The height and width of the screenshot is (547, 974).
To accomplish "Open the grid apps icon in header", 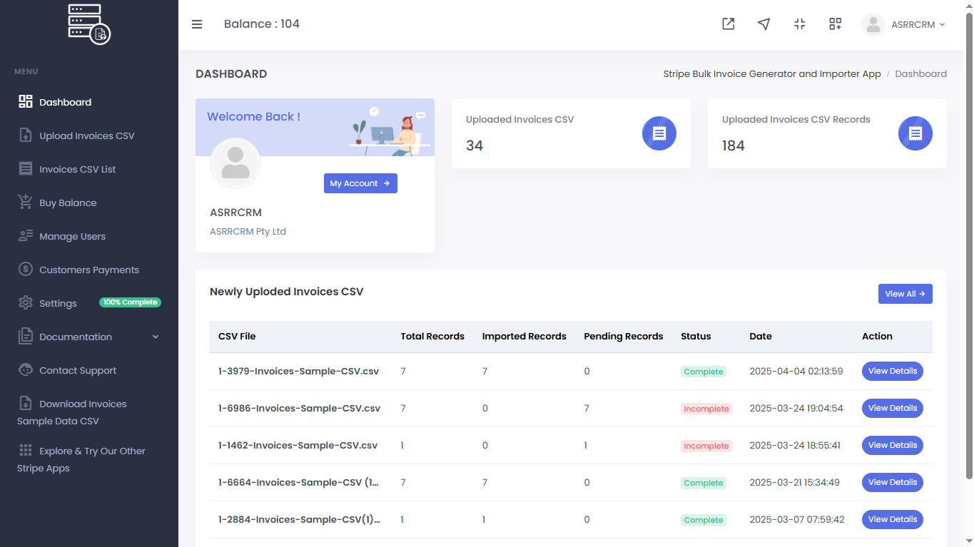I will (835, 24).
